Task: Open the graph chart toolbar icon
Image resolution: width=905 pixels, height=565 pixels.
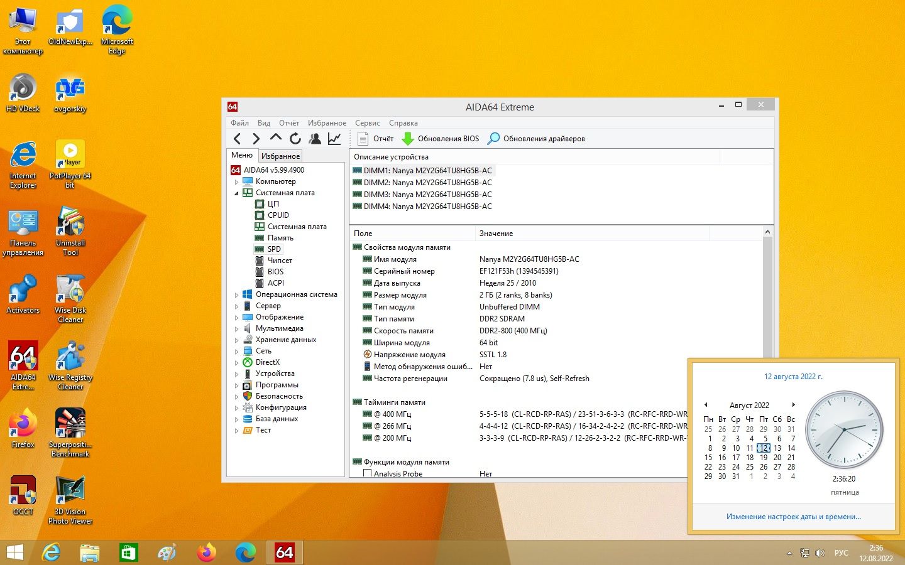Action: (x=334, y=139)
